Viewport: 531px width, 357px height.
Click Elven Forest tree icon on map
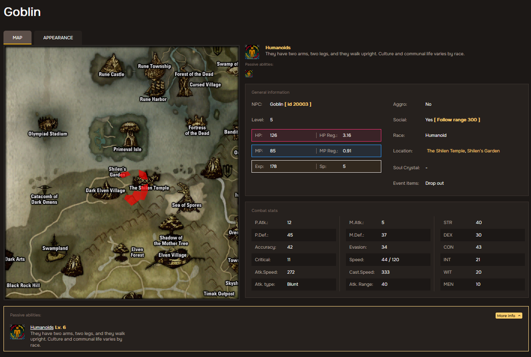[121, 253]
